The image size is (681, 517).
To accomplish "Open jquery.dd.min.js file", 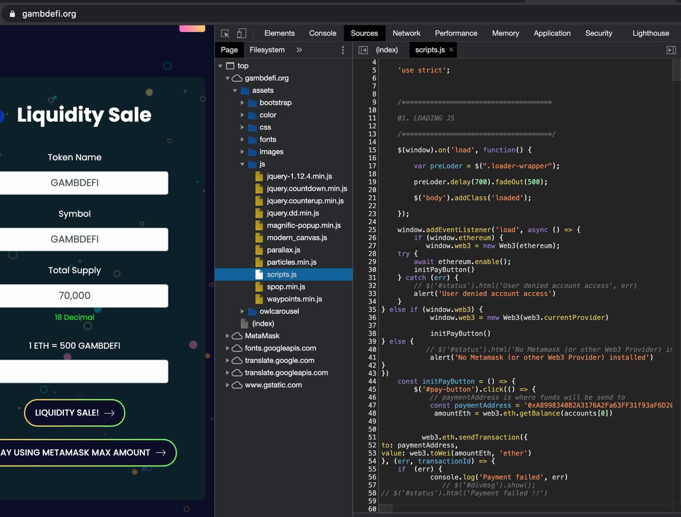I will point(293,213).
